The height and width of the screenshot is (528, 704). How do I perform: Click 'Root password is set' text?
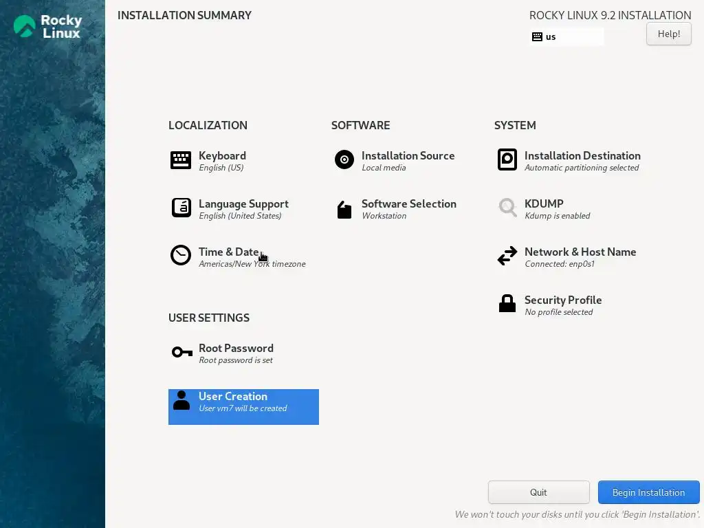click(236, 360)
